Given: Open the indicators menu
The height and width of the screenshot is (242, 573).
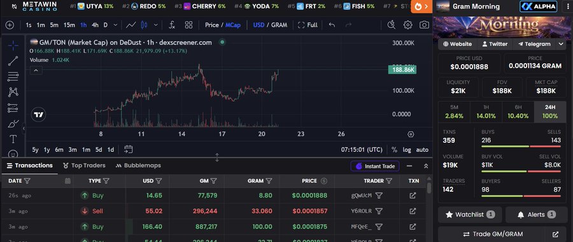Looking at the screenshot, I should [x=172, y=25].
